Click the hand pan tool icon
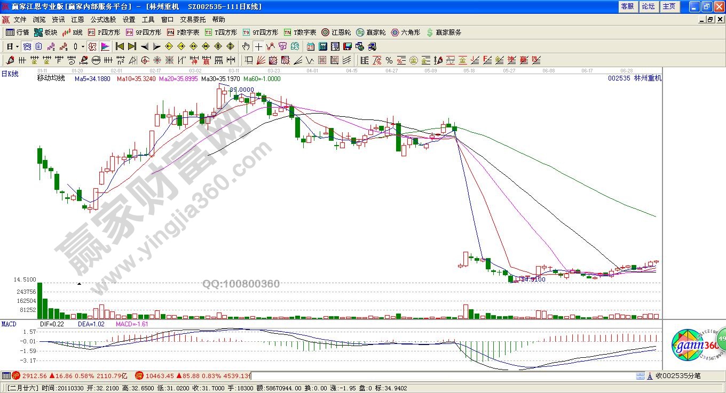The height and width of the screenshot is (393, 726). point(246,46)
